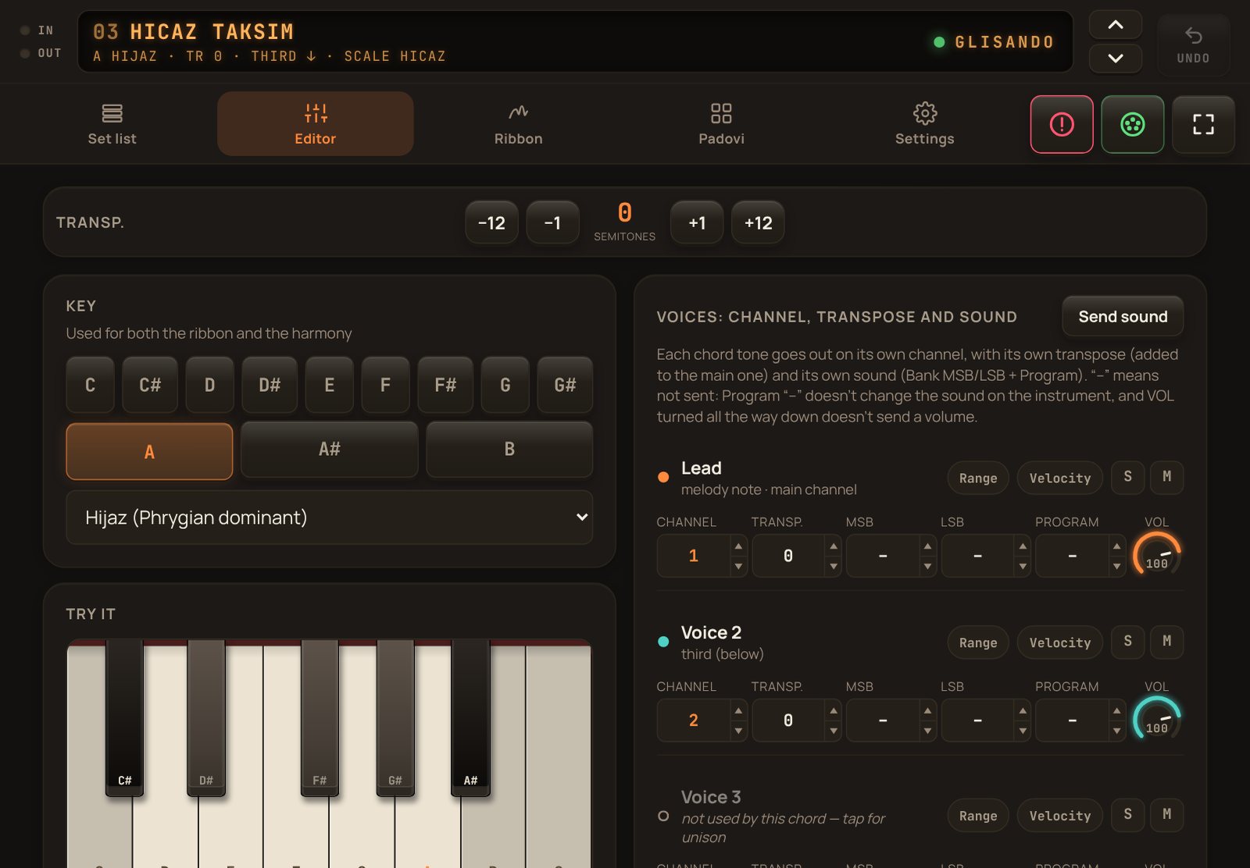Screen dimensions: 1250x868
Task: Decrease Lead transpose with down arrow
Action: pos(834,566)
